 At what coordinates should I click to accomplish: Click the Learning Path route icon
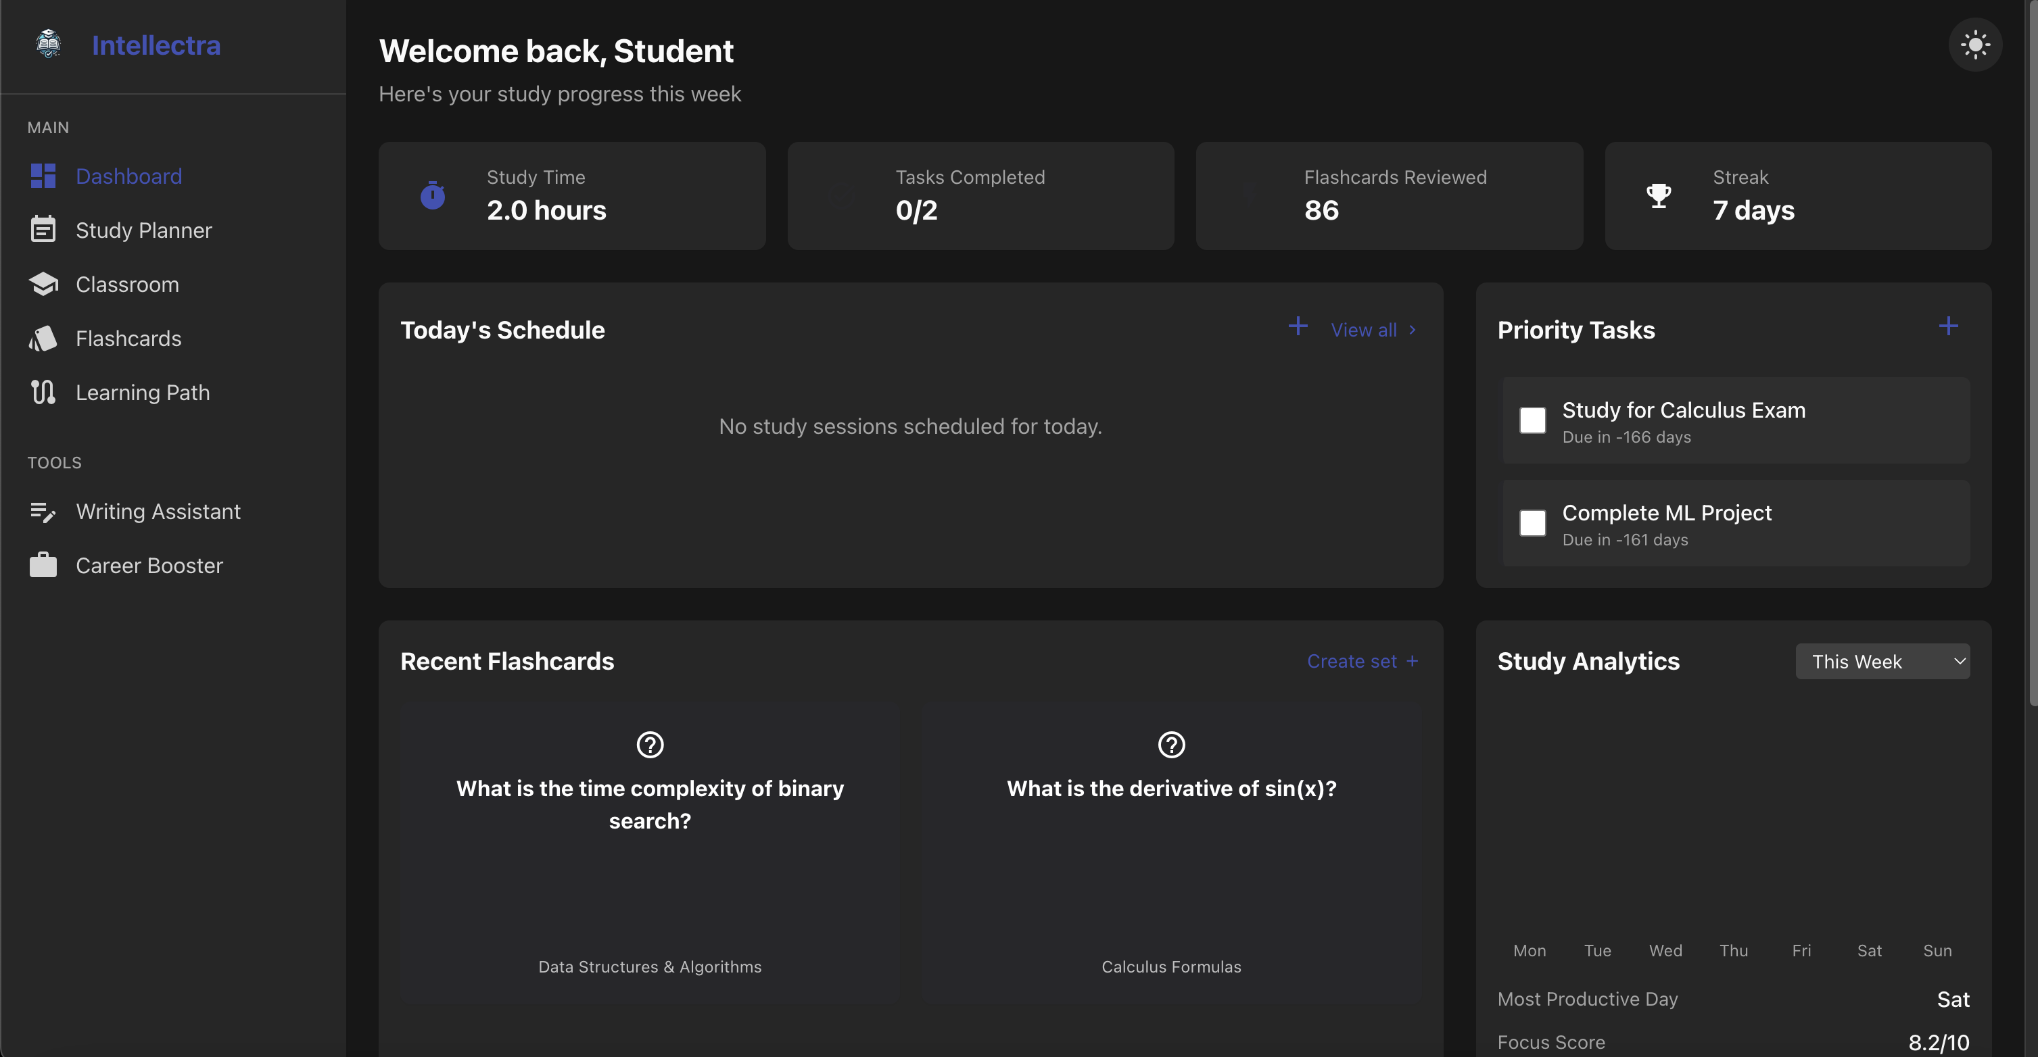(43, 392)
